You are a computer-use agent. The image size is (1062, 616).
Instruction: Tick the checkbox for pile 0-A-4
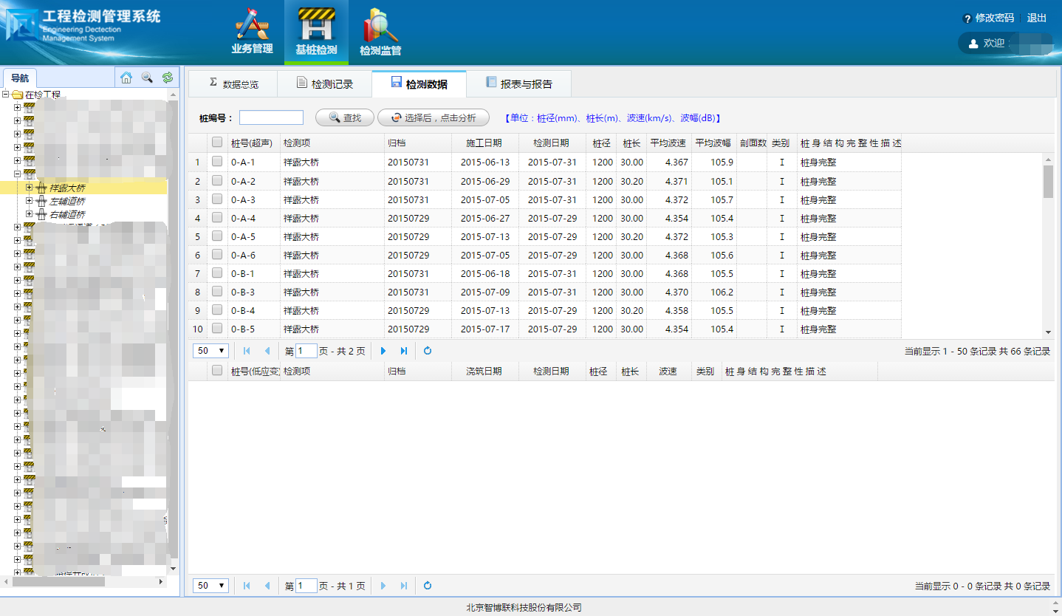click(217, 217)
